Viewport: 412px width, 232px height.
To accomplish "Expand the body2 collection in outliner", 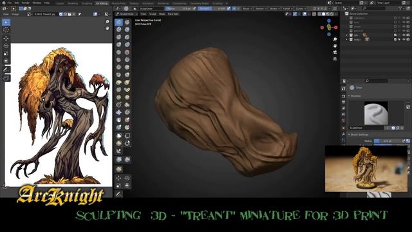I will click(346, 39).
